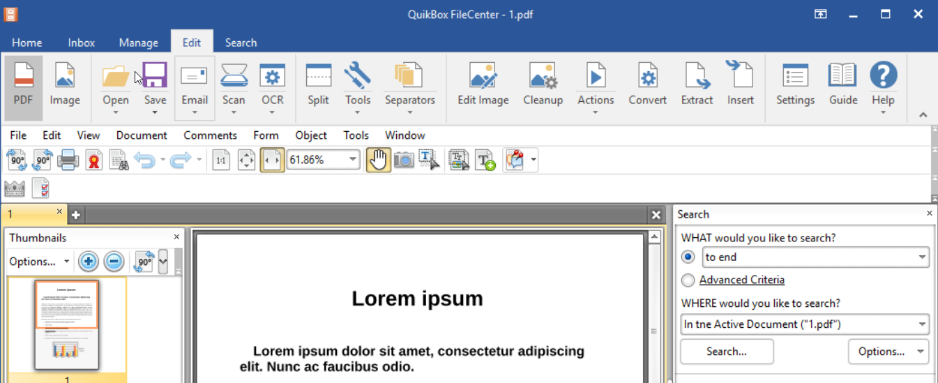Click the Undo arrow icon
The width and height of the screenshot is (938, 383).
point(144,160)
